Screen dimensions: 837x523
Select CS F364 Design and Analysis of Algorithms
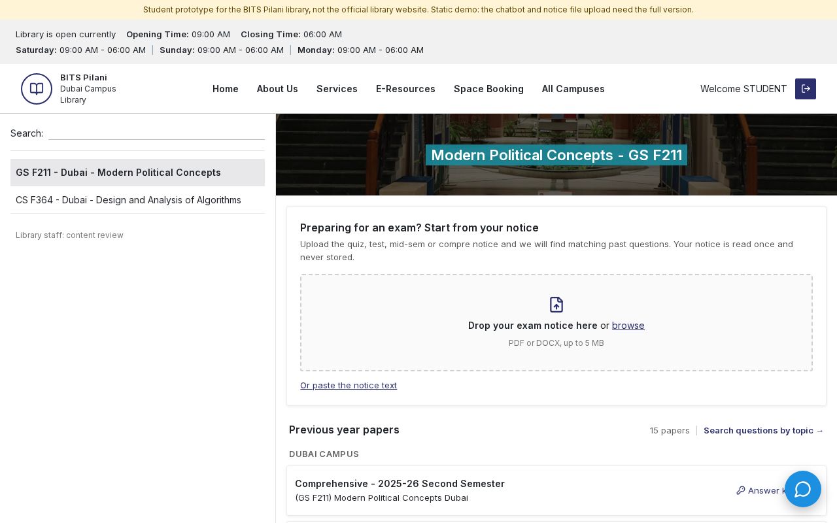point(137,200)
